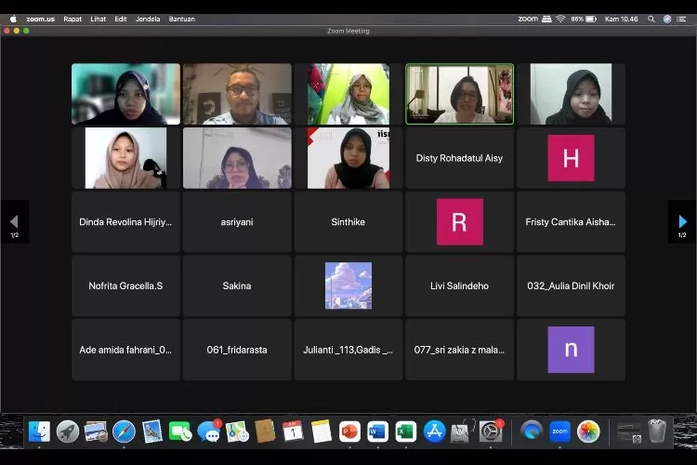The height and width of the screenshot is (465, 697).
Task: Open PowerPoint from the dock
Action: (349, 432)
